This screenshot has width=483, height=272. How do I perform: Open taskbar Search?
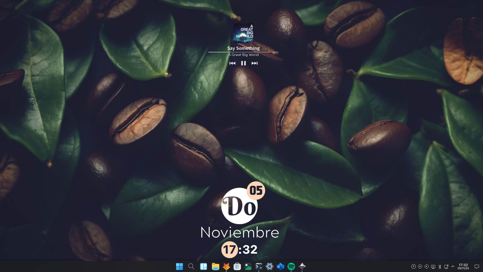pos(191,266)
